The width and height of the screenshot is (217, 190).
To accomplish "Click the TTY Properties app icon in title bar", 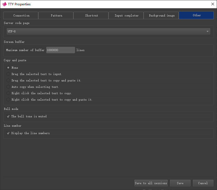I will 4,4.
